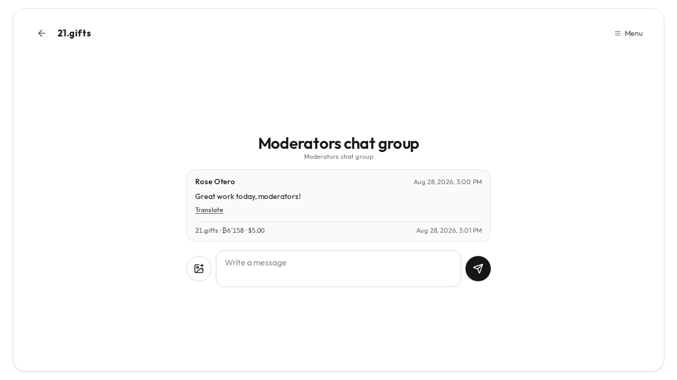This screenshot has height=380, width=677.
Task: Go back using the left arrow
Action: pos(42,33)
